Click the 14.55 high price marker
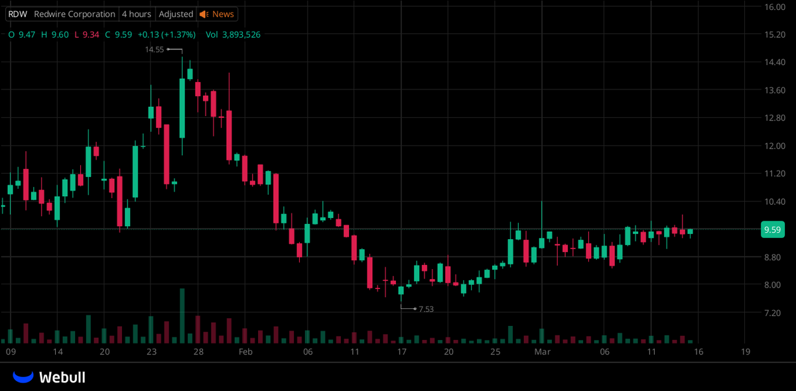 pos(155,49)
